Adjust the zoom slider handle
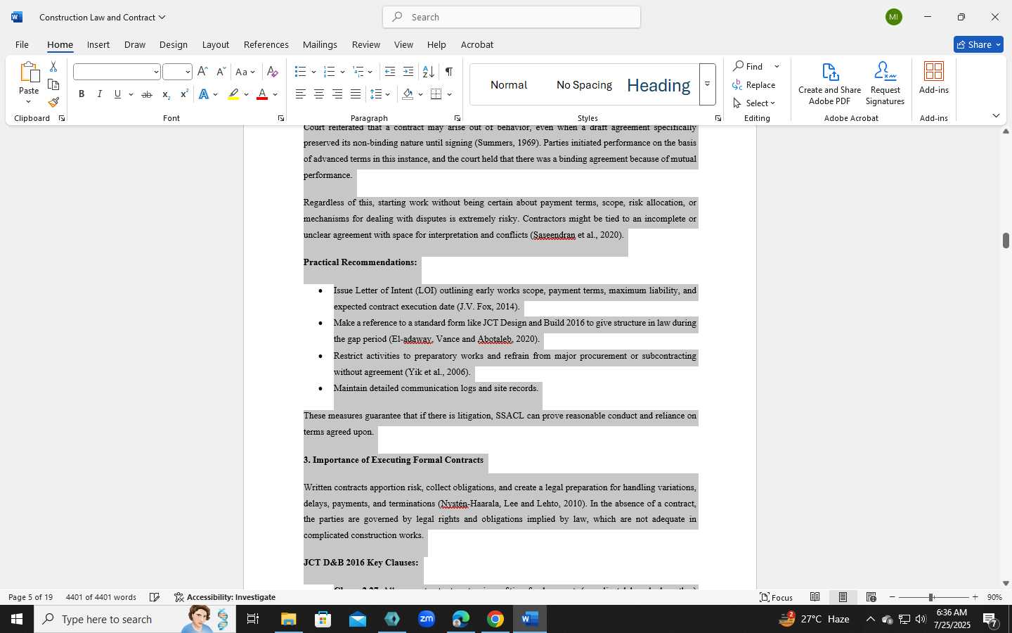The height and width of the screenshot is (633, 1012). click(930, 597)
